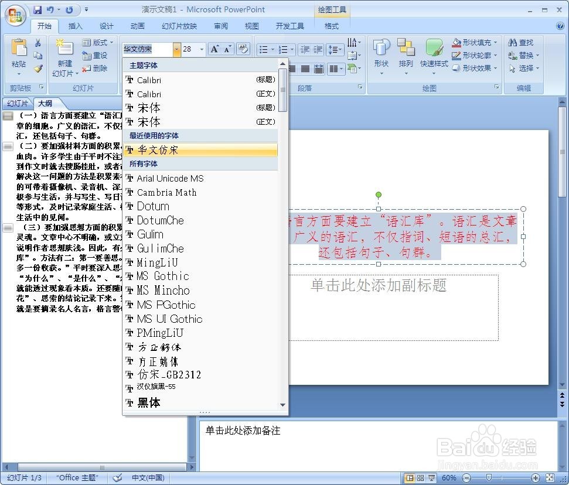Fit slide to current window
This screenshot has height=485, width=569.
(x=550, y=478)
